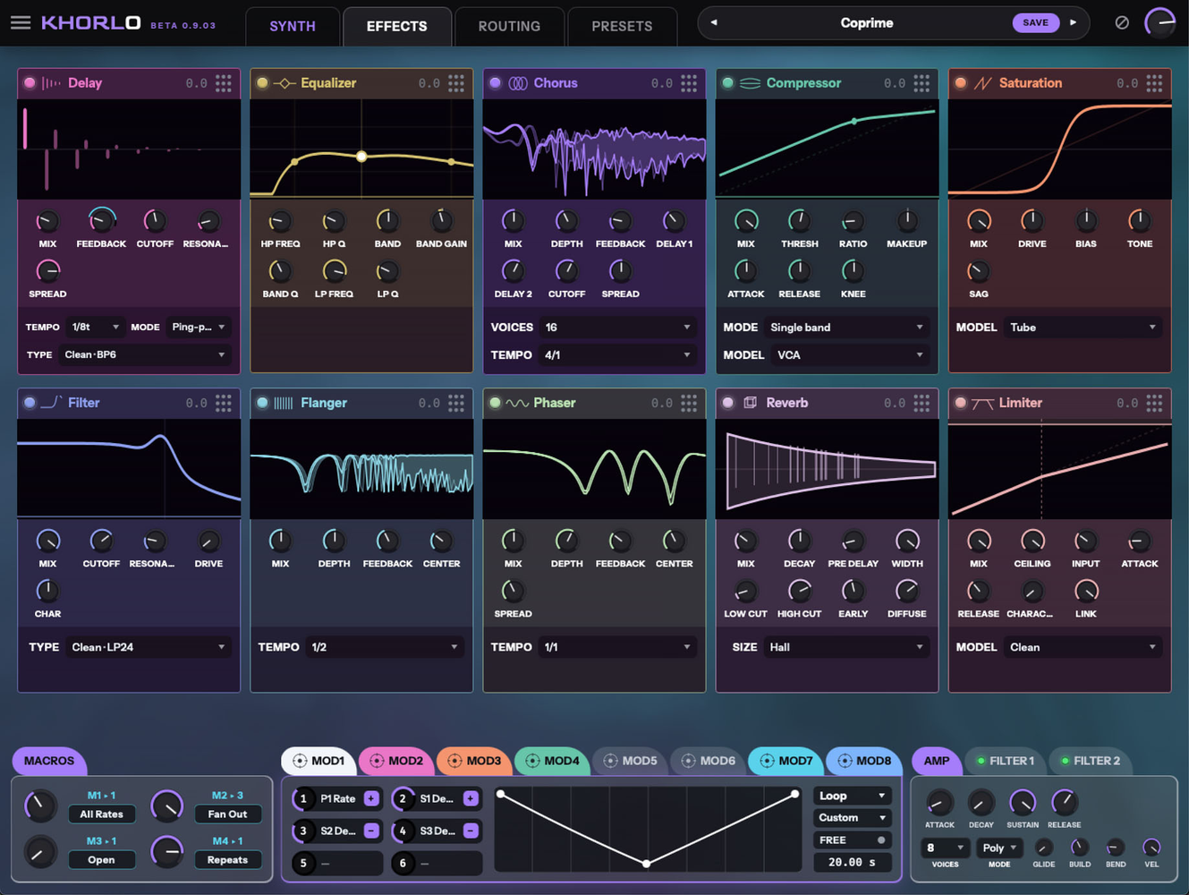Open Saturation MODEL Tube dropdown
The height and width of the screenshot is (895, 1189).
(x=1083, y=328)
